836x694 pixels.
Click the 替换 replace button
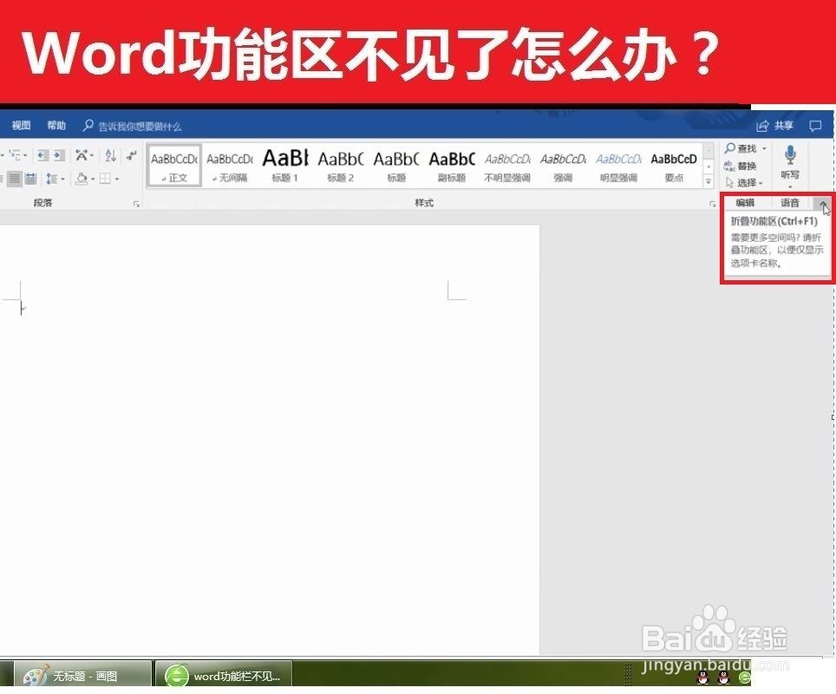[x=741, y=166]
